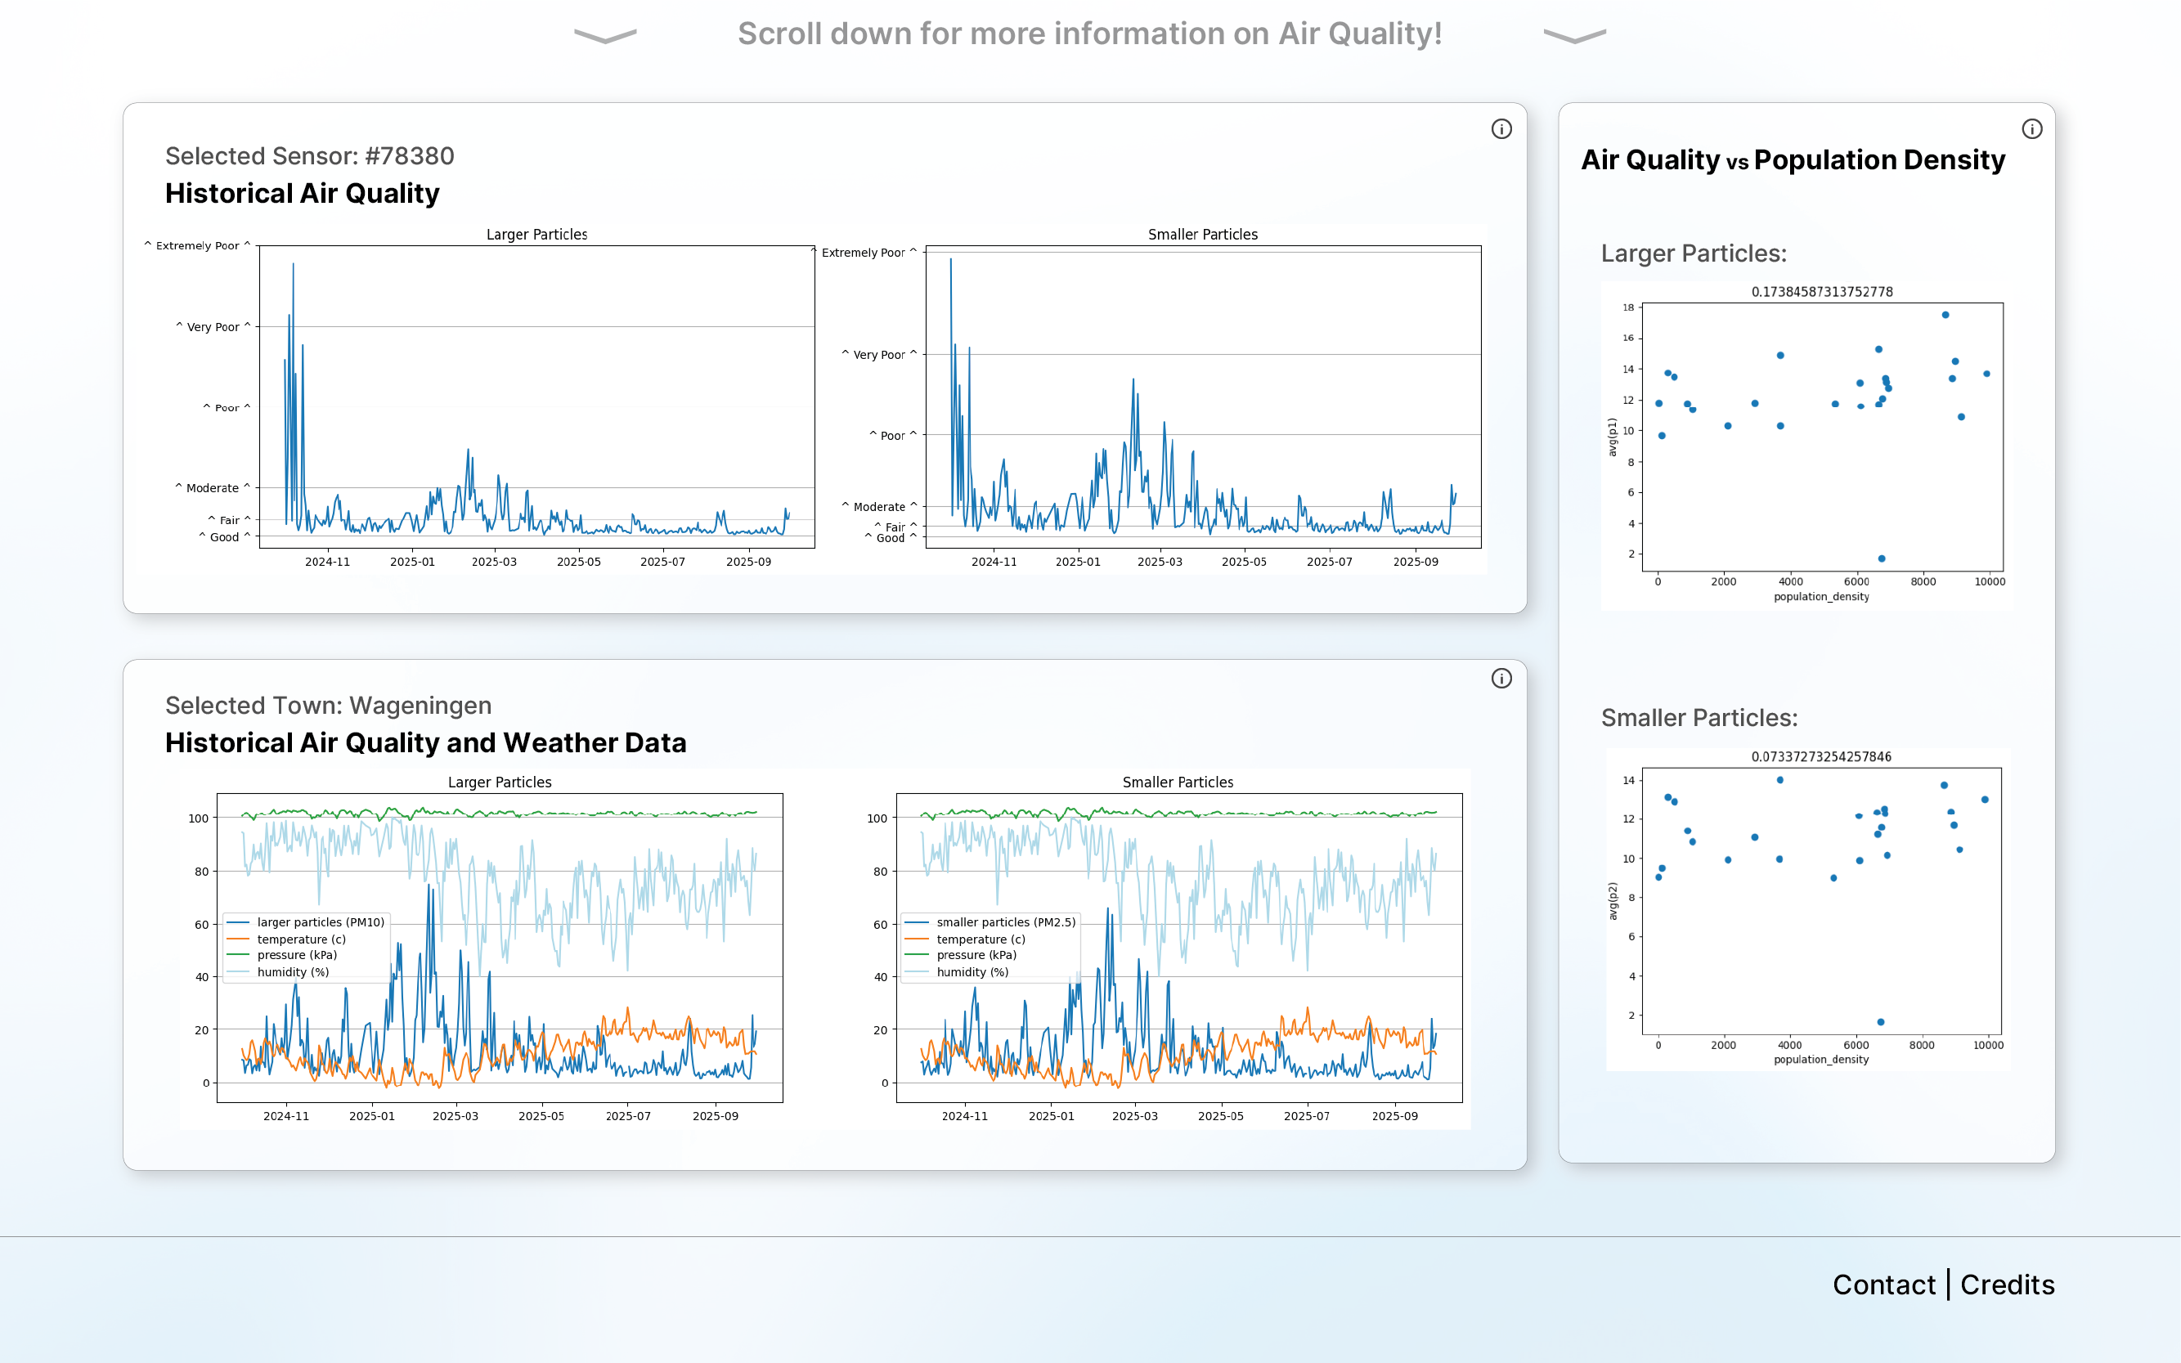Open the Contact link in footer
This screenshot has width=2181, height=1363.
click(1883, 1284)
